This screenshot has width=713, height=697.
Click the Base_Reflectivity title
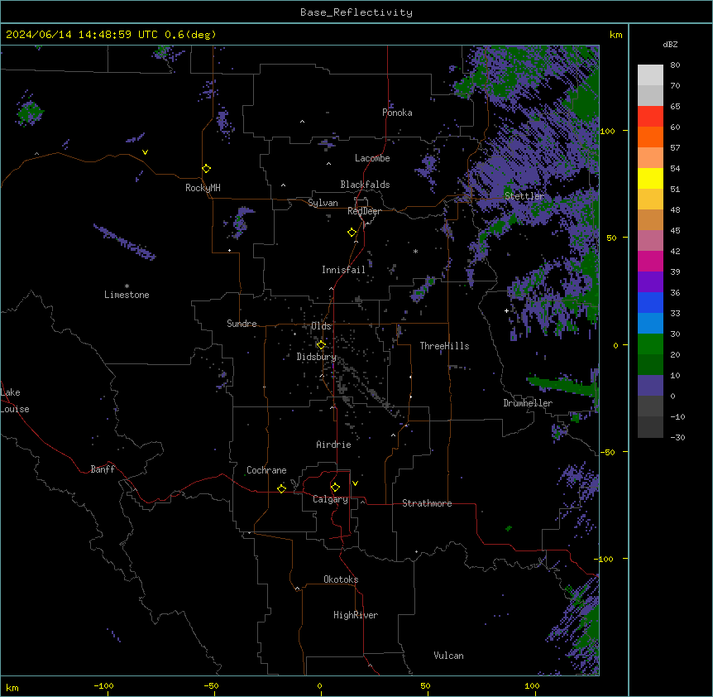point(356,12)
